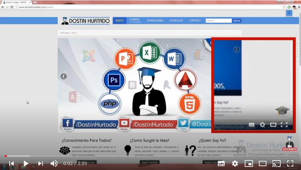Image resolution: width=301 pixels, height=170 pixels.
Task: Click the AutoCAD red A icon
Action: pos(186,80)
